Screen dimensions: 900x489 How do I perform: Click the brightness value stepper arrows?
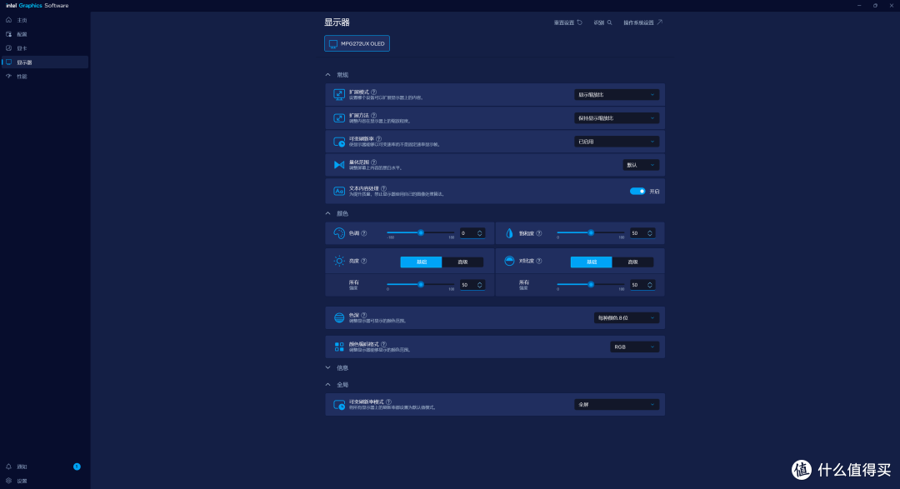tap(480, 285)
